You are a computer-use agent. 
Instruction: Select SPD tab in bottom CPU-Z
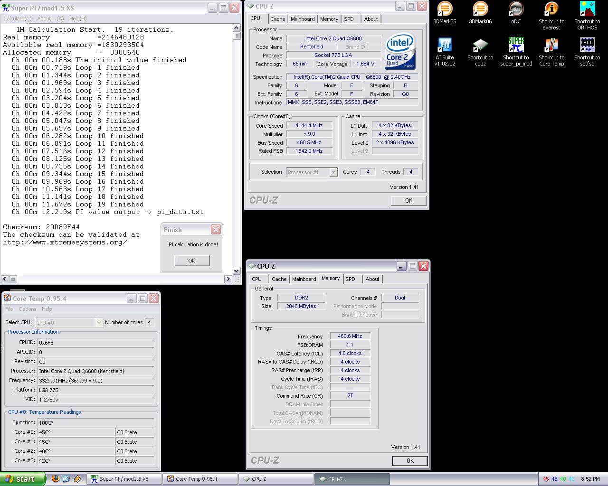pyautogui.click(x=351, y=279)
